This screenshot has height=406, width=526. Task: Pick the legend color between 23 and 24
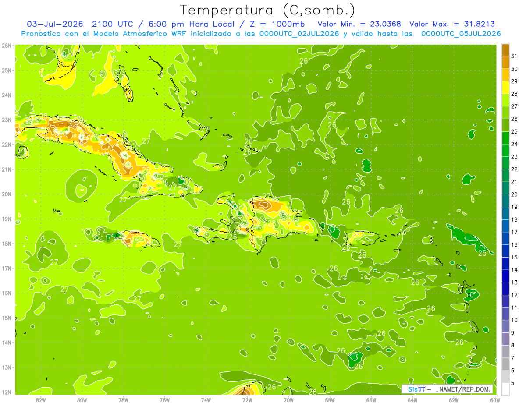click(x=505, y=151)
